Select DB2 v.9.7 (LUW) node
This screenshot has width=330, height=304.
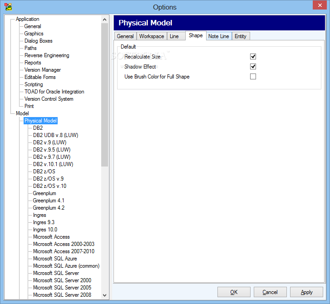52,157
